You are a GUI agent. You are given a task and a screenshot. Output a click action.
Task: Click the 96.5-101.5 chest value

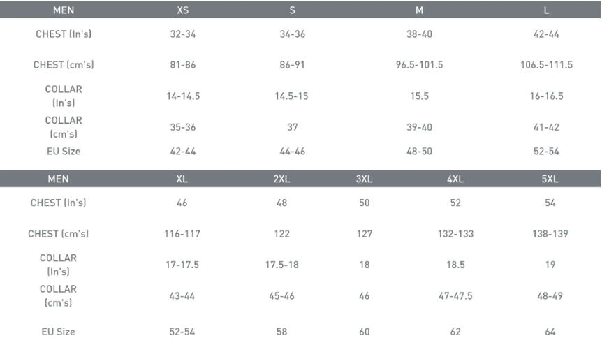[x=419, y=65]
